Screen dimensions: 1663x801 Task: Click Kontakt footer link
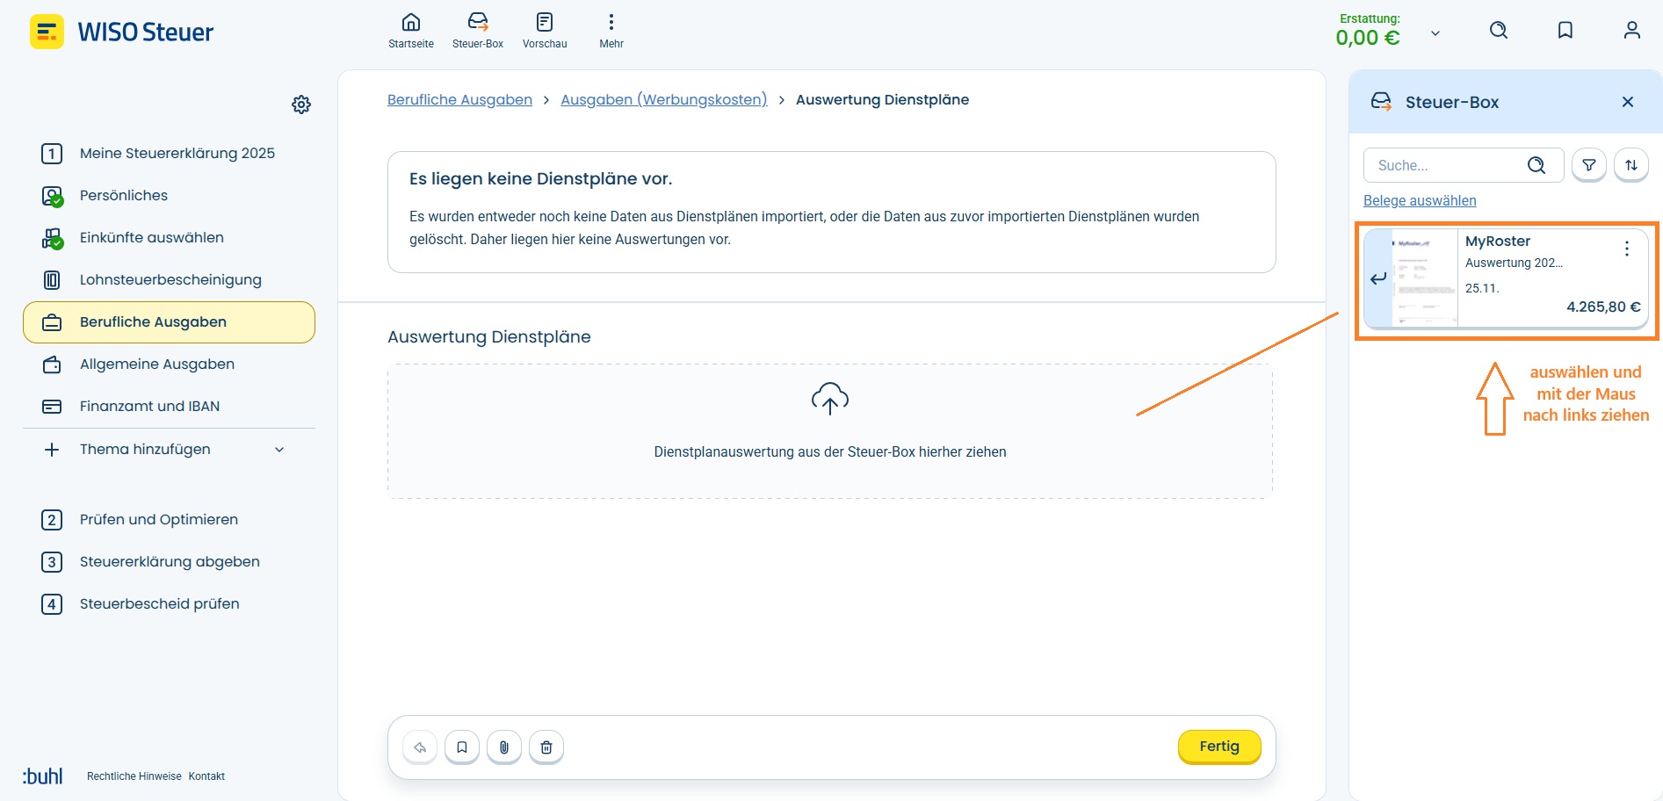coord(206,776)
